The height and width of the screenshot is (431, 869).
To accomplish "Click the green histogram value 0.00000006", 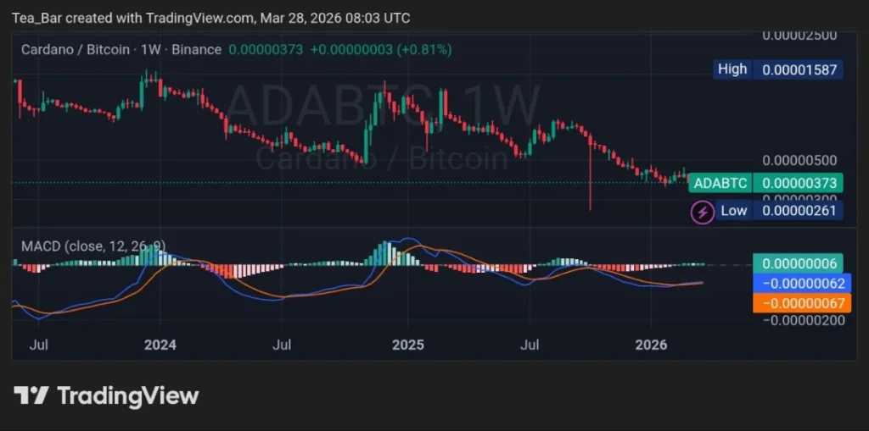I will click(x=798, y=263).
